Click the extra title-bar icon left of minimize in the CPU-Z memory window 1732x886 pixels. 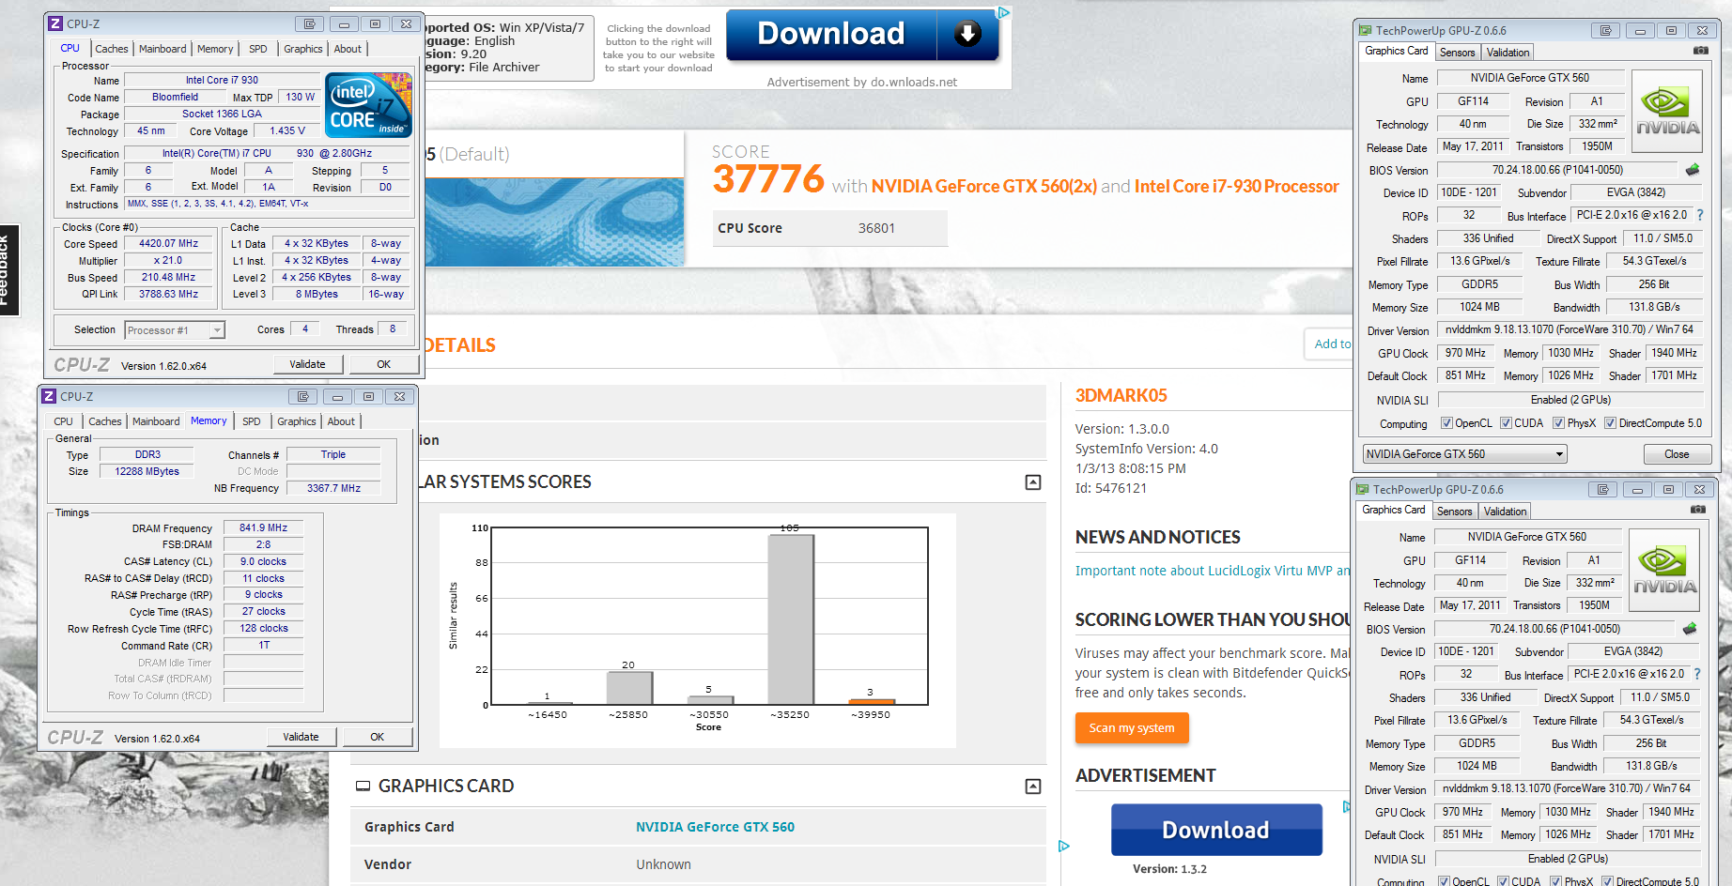pyautogui.click(x=303, y=396)
